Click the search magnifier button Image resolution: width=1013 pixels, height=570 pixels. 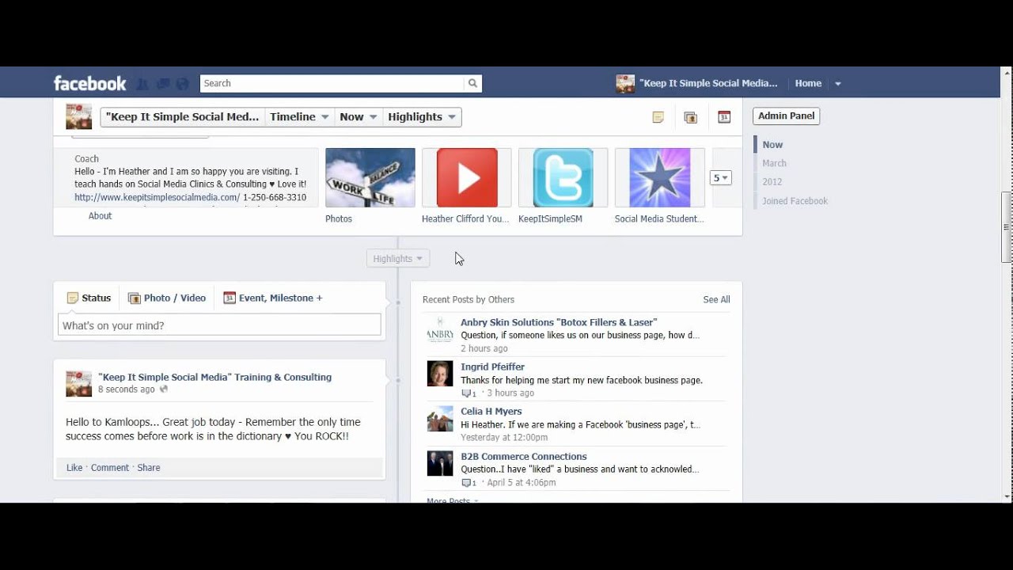(472, 83)
